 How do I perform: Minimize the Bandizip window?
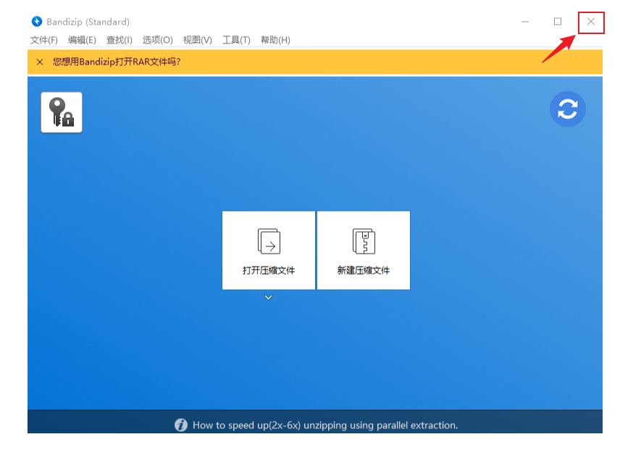click(x=525, y=22)
